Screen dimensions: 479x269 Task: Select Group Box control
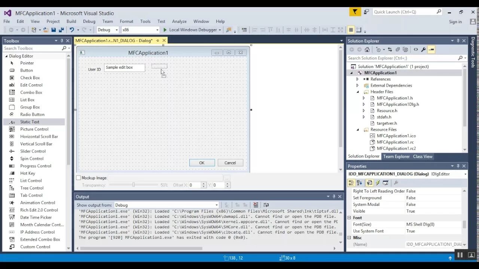pyautogui.click(x=30, y=107)
